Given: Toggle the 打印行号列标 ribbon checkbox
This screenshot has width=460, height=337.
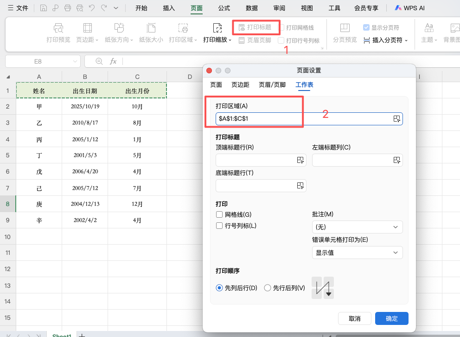Looking at the screenshot, I should point(281,40).
